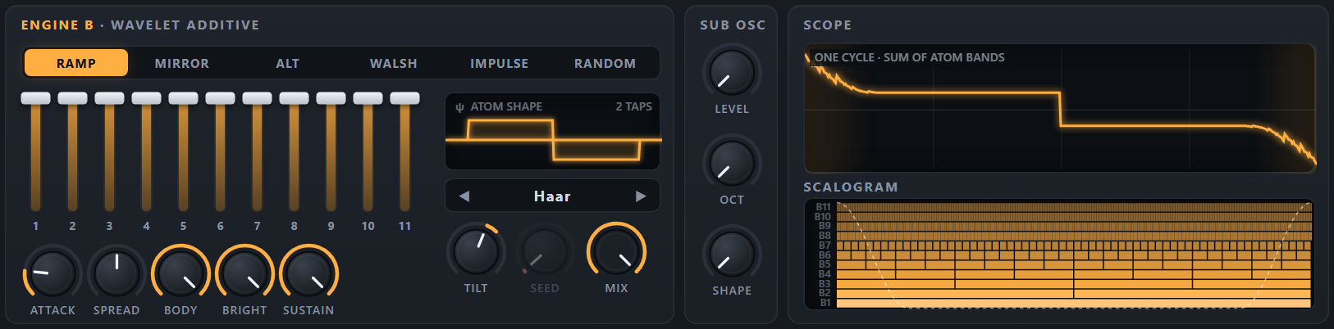Viewport: 1334px width, 329px height.
Task: Click the band 10 slider handle
Action: coord(368,98)
